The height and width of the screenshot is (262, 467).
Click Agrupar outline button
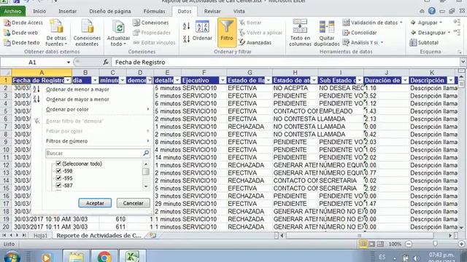(426, 23)
